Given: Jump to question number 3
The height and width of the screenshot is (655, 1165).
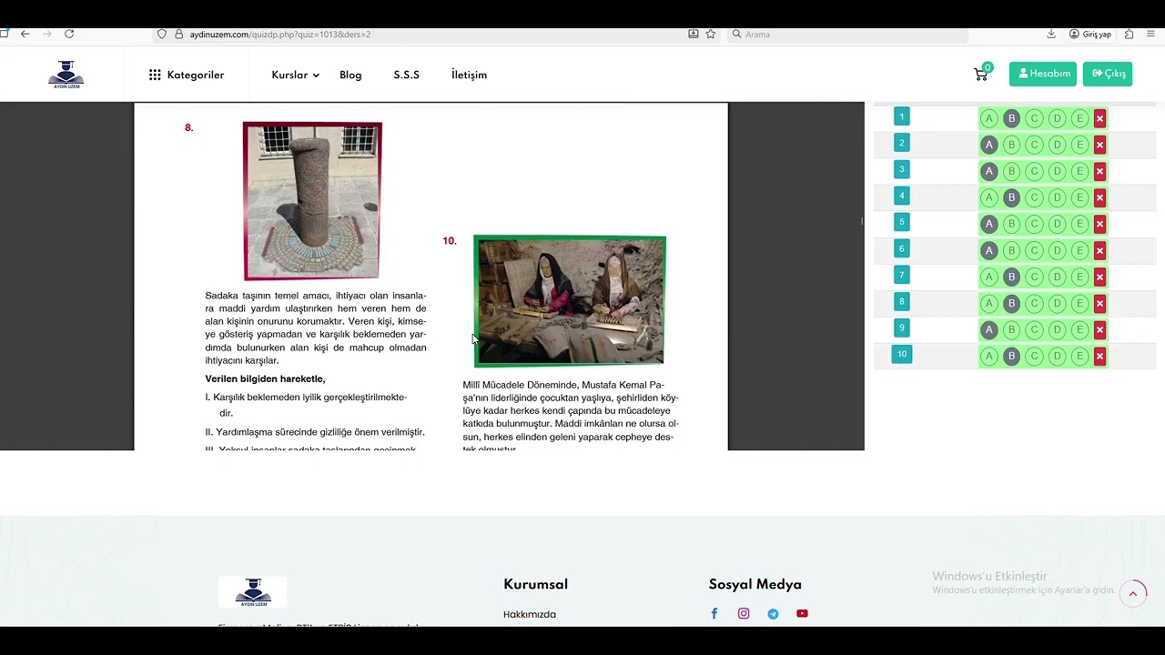Looking at the screenshot, I should (x=902, y=169).
